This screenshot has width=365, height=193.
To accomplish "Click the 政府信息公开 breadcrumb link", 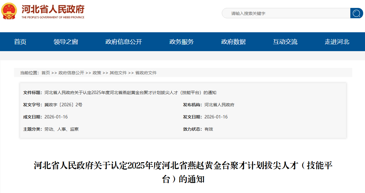I will point(71,73).
